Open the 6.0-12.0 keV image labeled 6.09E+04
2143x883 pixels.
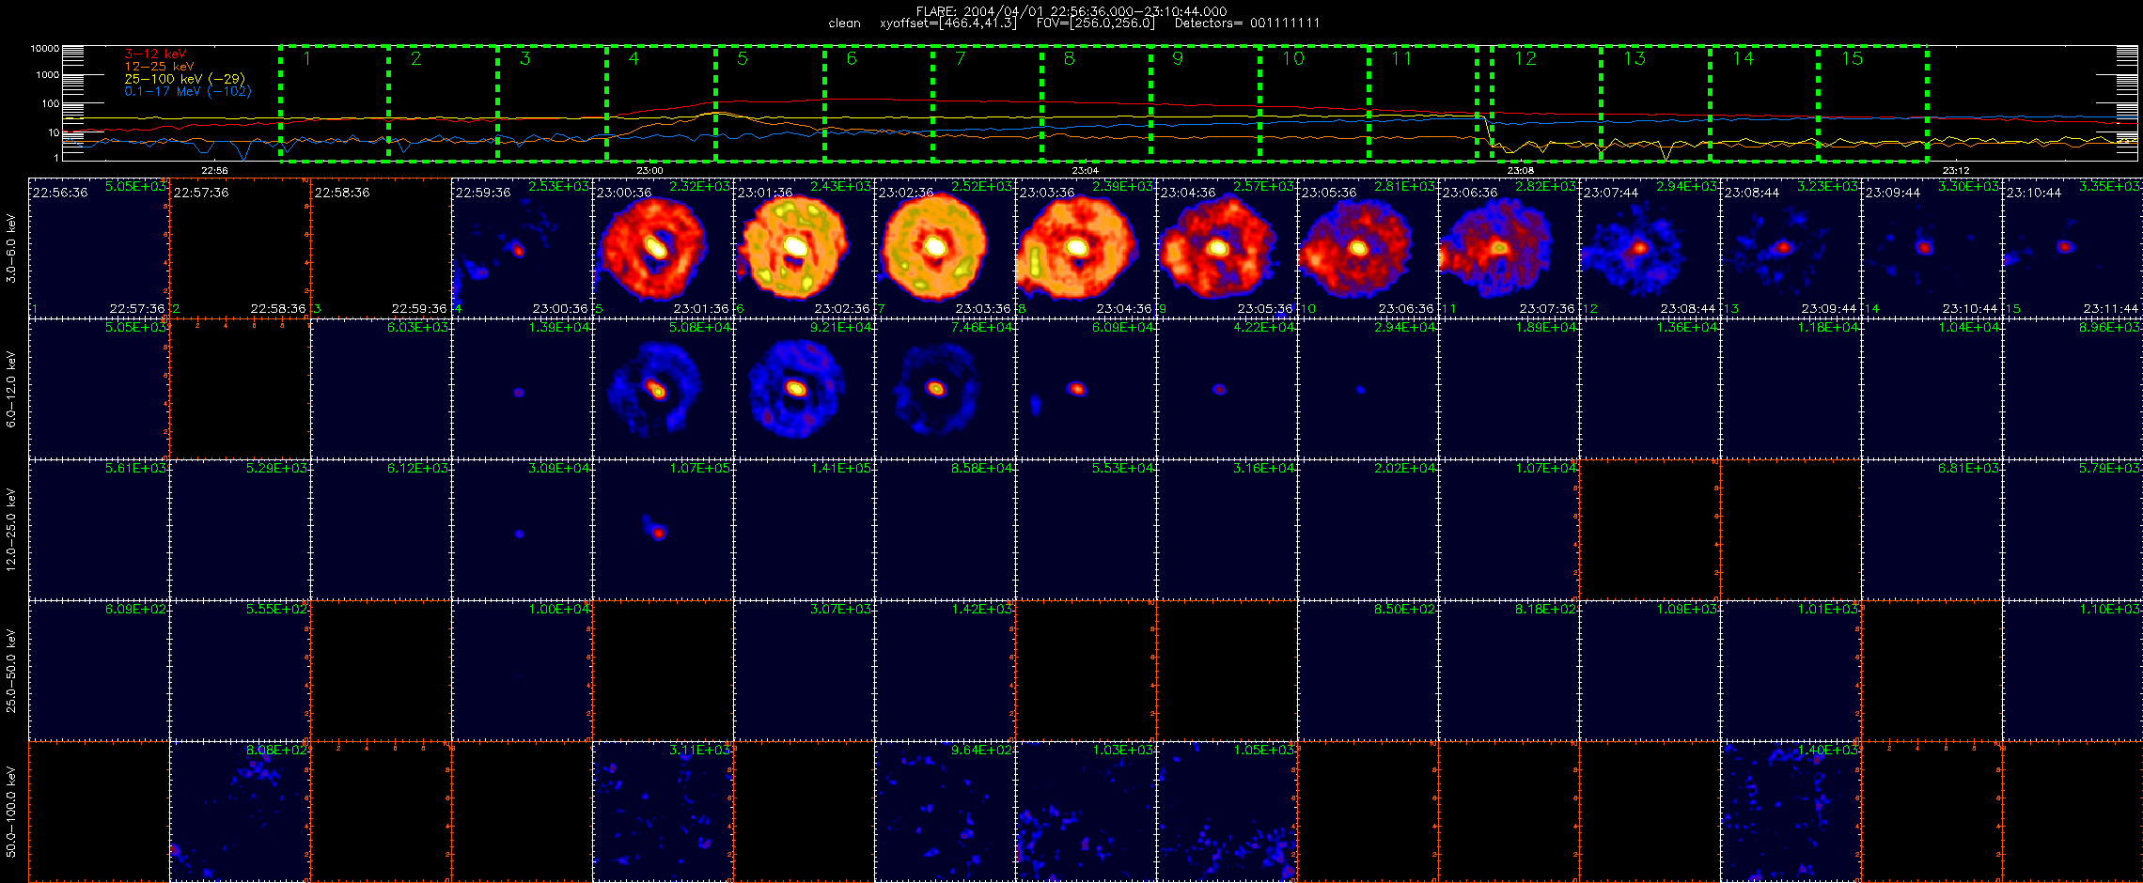[x=1086, y=389]
